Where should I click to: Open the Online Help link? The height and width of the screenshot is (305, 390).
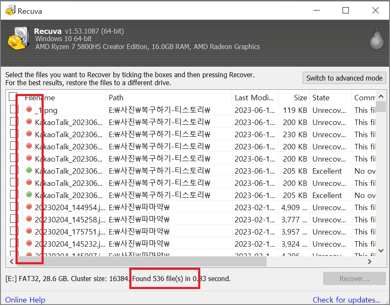point(25,300)
